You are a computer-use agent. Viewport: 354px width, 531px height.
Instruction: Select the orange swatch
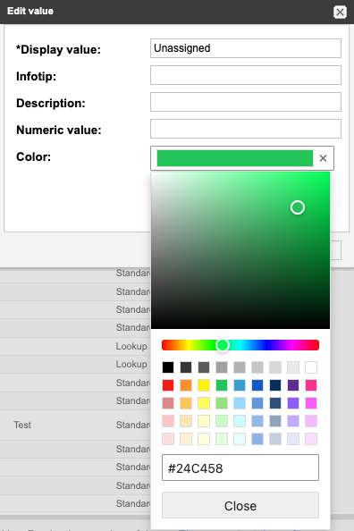[186, 385]
